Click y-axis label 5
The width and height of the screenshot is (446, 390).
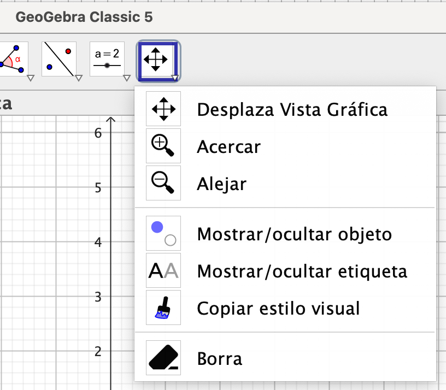click(x=98, y=188)
